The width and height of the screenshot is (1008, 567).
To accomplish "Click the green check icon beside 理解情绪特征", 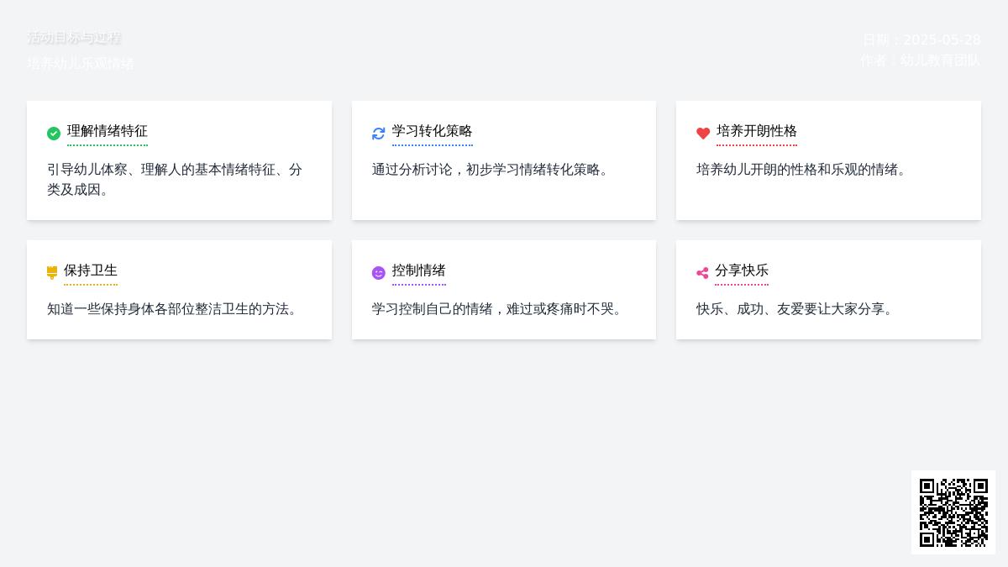I will tap(54, 134).
